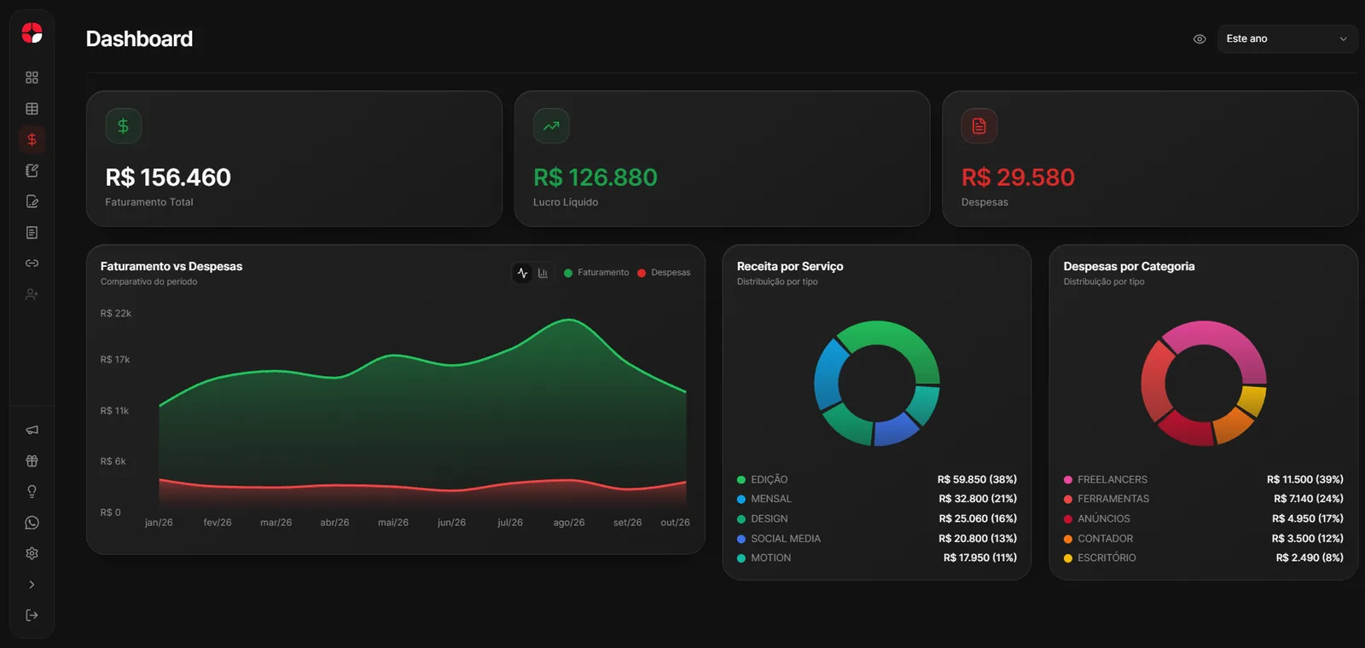Click the R$ 7.140 (24%) value
Viewport: 1365px width, 648px height.
(1309, 499)
